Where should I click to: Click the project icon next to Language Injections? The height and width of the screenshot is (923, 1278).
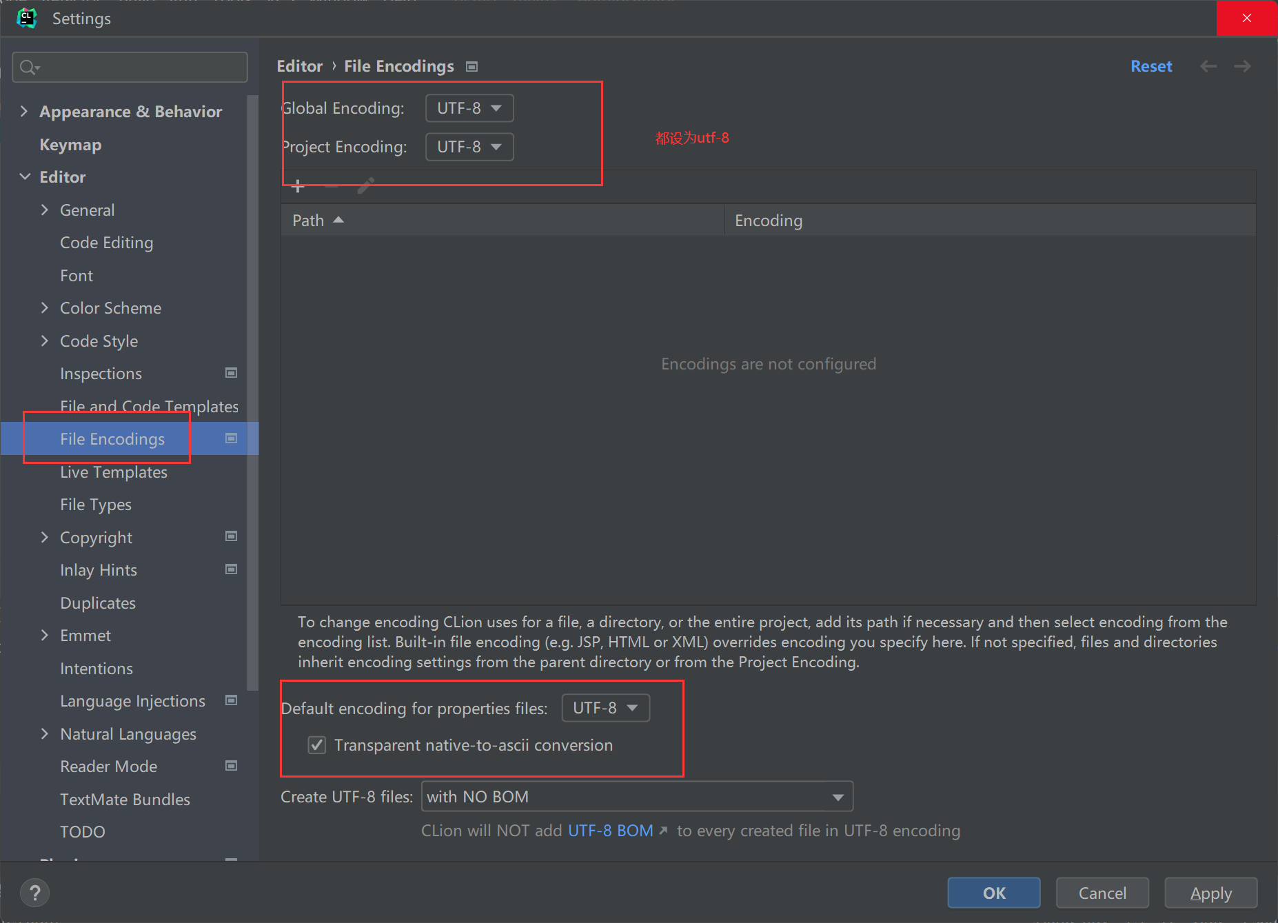(x=232, y=700)
